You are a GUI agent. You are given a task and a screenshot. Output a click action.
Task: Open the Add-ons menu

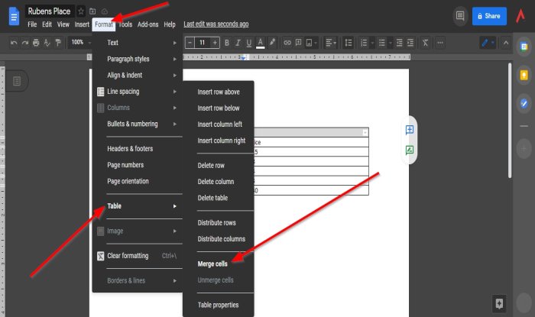(148, 24)
